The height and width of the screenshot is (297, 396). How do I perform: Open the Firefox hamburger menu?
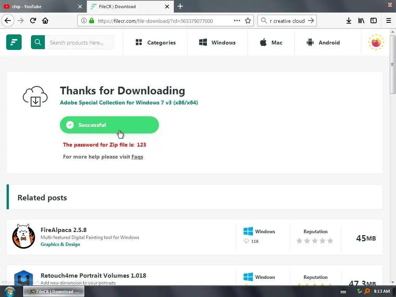pos(389,21)
